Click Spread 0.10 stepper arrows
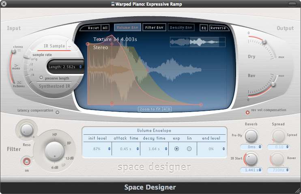 287,147
